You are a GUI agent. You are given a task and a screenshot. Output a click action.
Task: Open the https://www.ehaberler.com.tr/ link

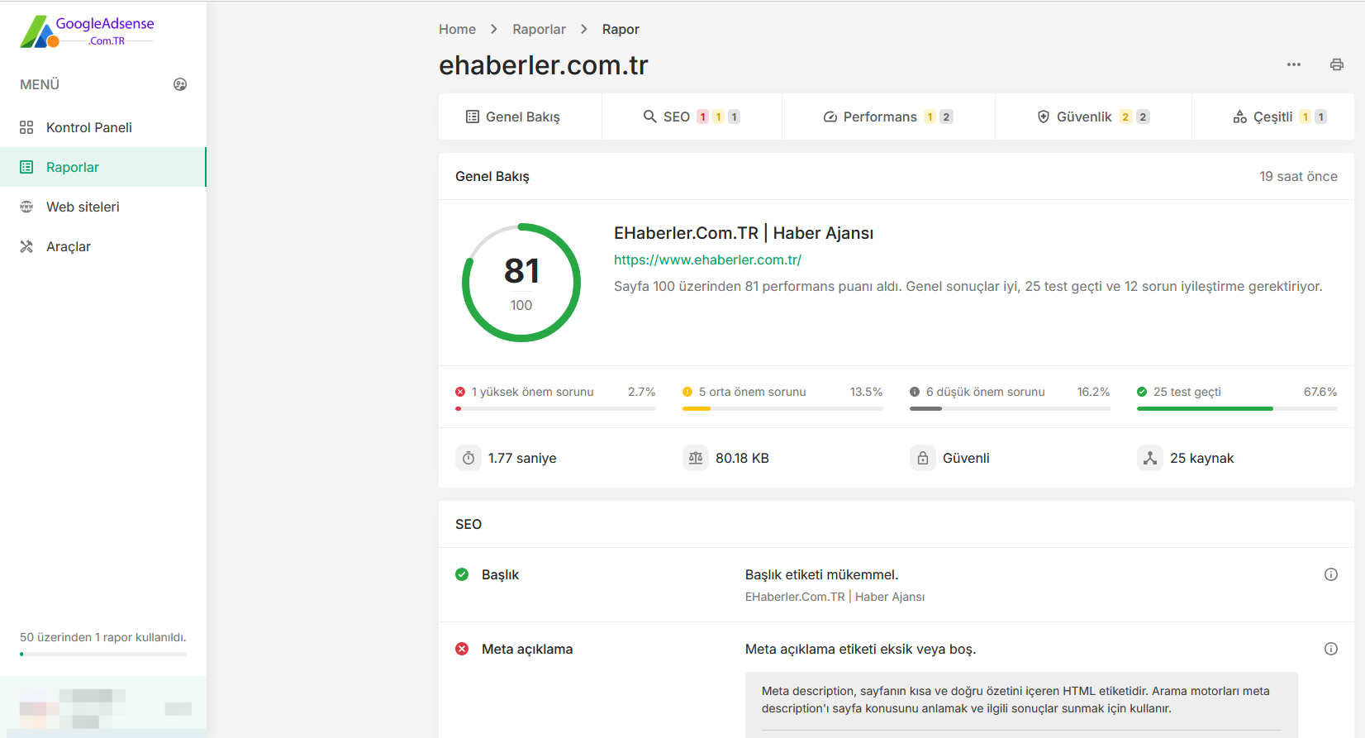[707, 259]
